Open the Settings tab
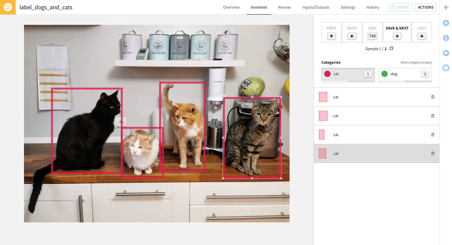Viewport: 452px width, 245px height. pyautogui.click(x=348, y=7)
